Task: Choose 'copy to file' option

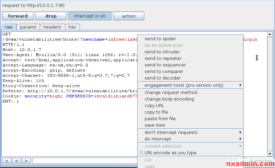Action: 191,112
